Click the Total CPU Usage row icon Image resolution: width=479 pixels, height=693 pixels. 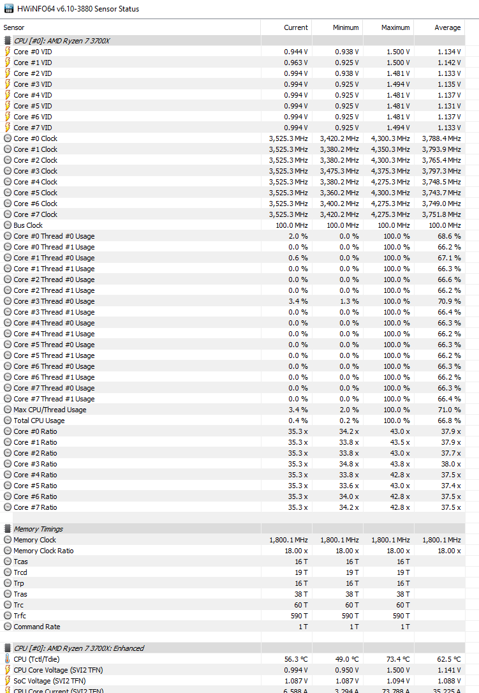(x=8, y=421)
